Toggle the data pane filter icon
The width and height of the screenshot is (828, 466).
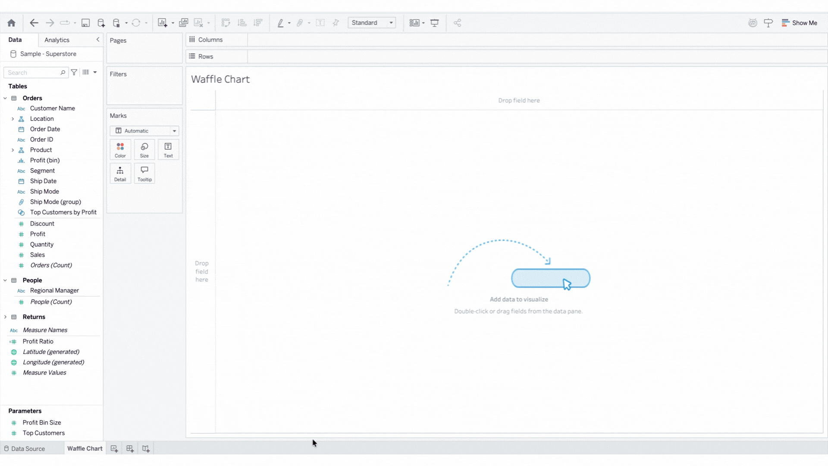click(74, 72)
